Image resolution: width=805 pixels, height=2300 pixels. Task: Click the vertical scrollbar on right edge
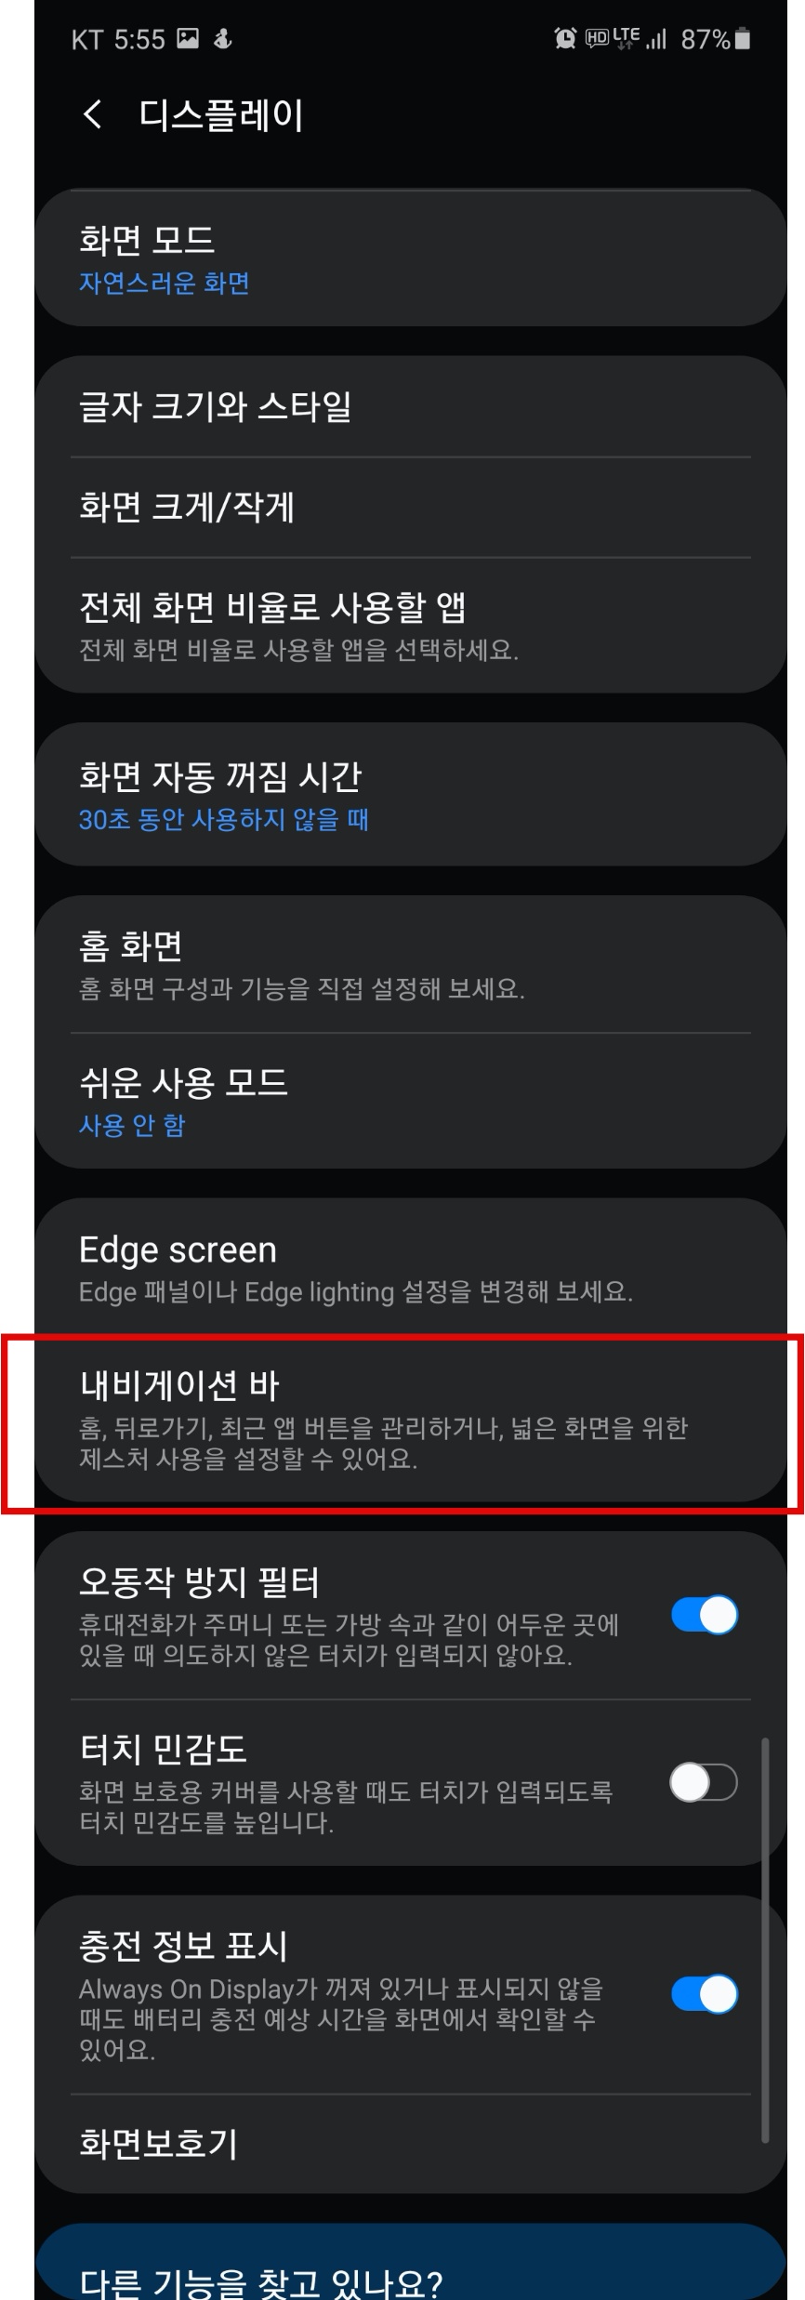[x=765, y=1940]
